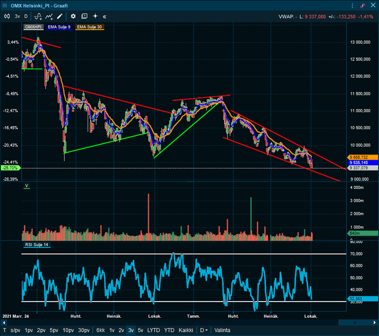
Task: Click the grey 9 337,079 last price tag
Action: click(362, 168)
